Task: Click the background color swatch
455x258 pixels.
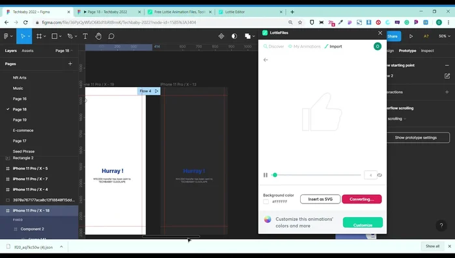Action: click(266, 201)
